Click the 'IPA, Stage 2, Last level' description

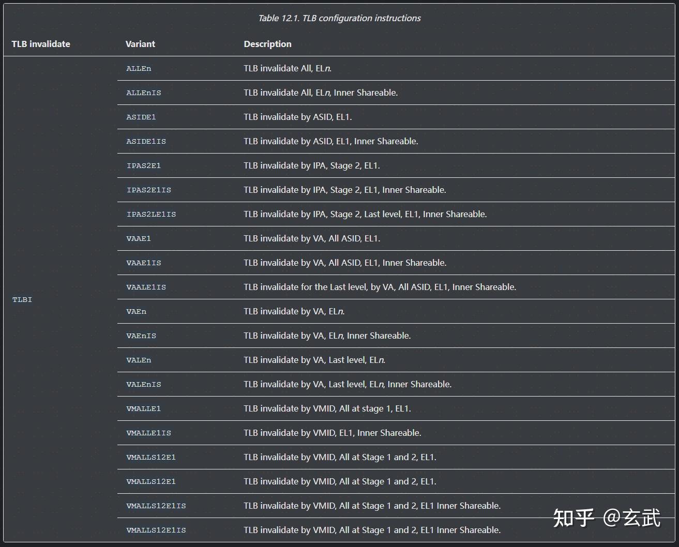click(x=365, y=214)
